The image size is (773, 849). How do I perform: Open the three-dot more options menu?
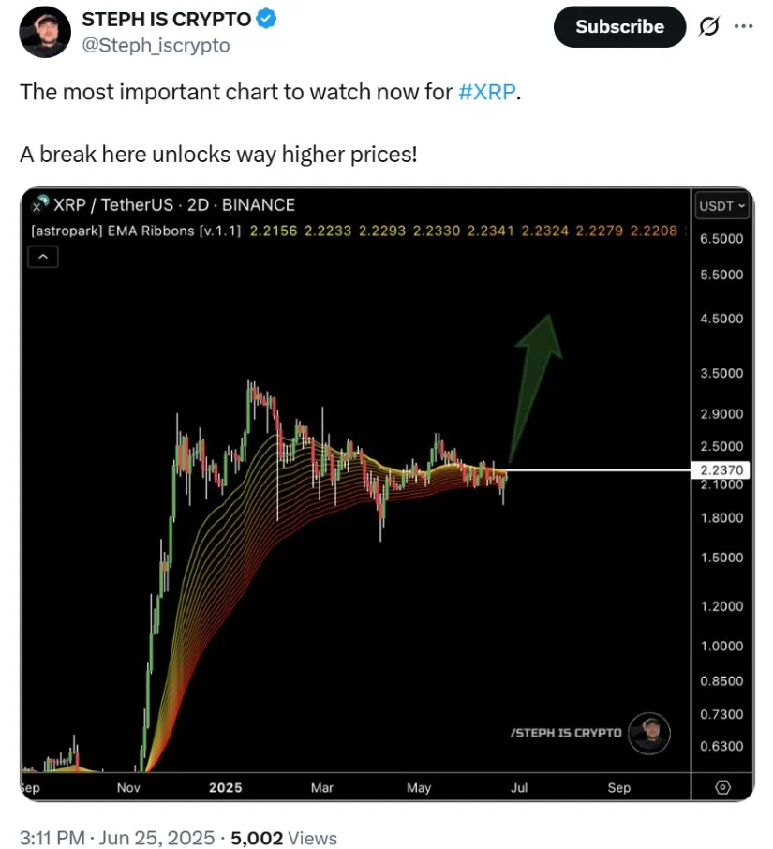pos(743,26)
